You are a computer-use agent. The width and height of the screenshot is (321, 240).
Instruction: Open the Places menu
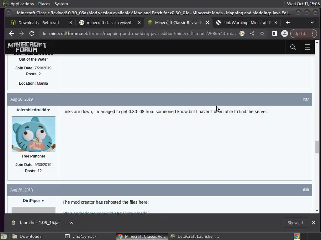coord(44,4)
